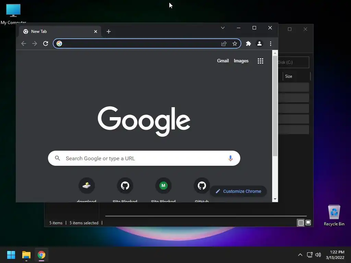
Task: Click '5 items' in Explorer status bar
Action: [56, 223]
